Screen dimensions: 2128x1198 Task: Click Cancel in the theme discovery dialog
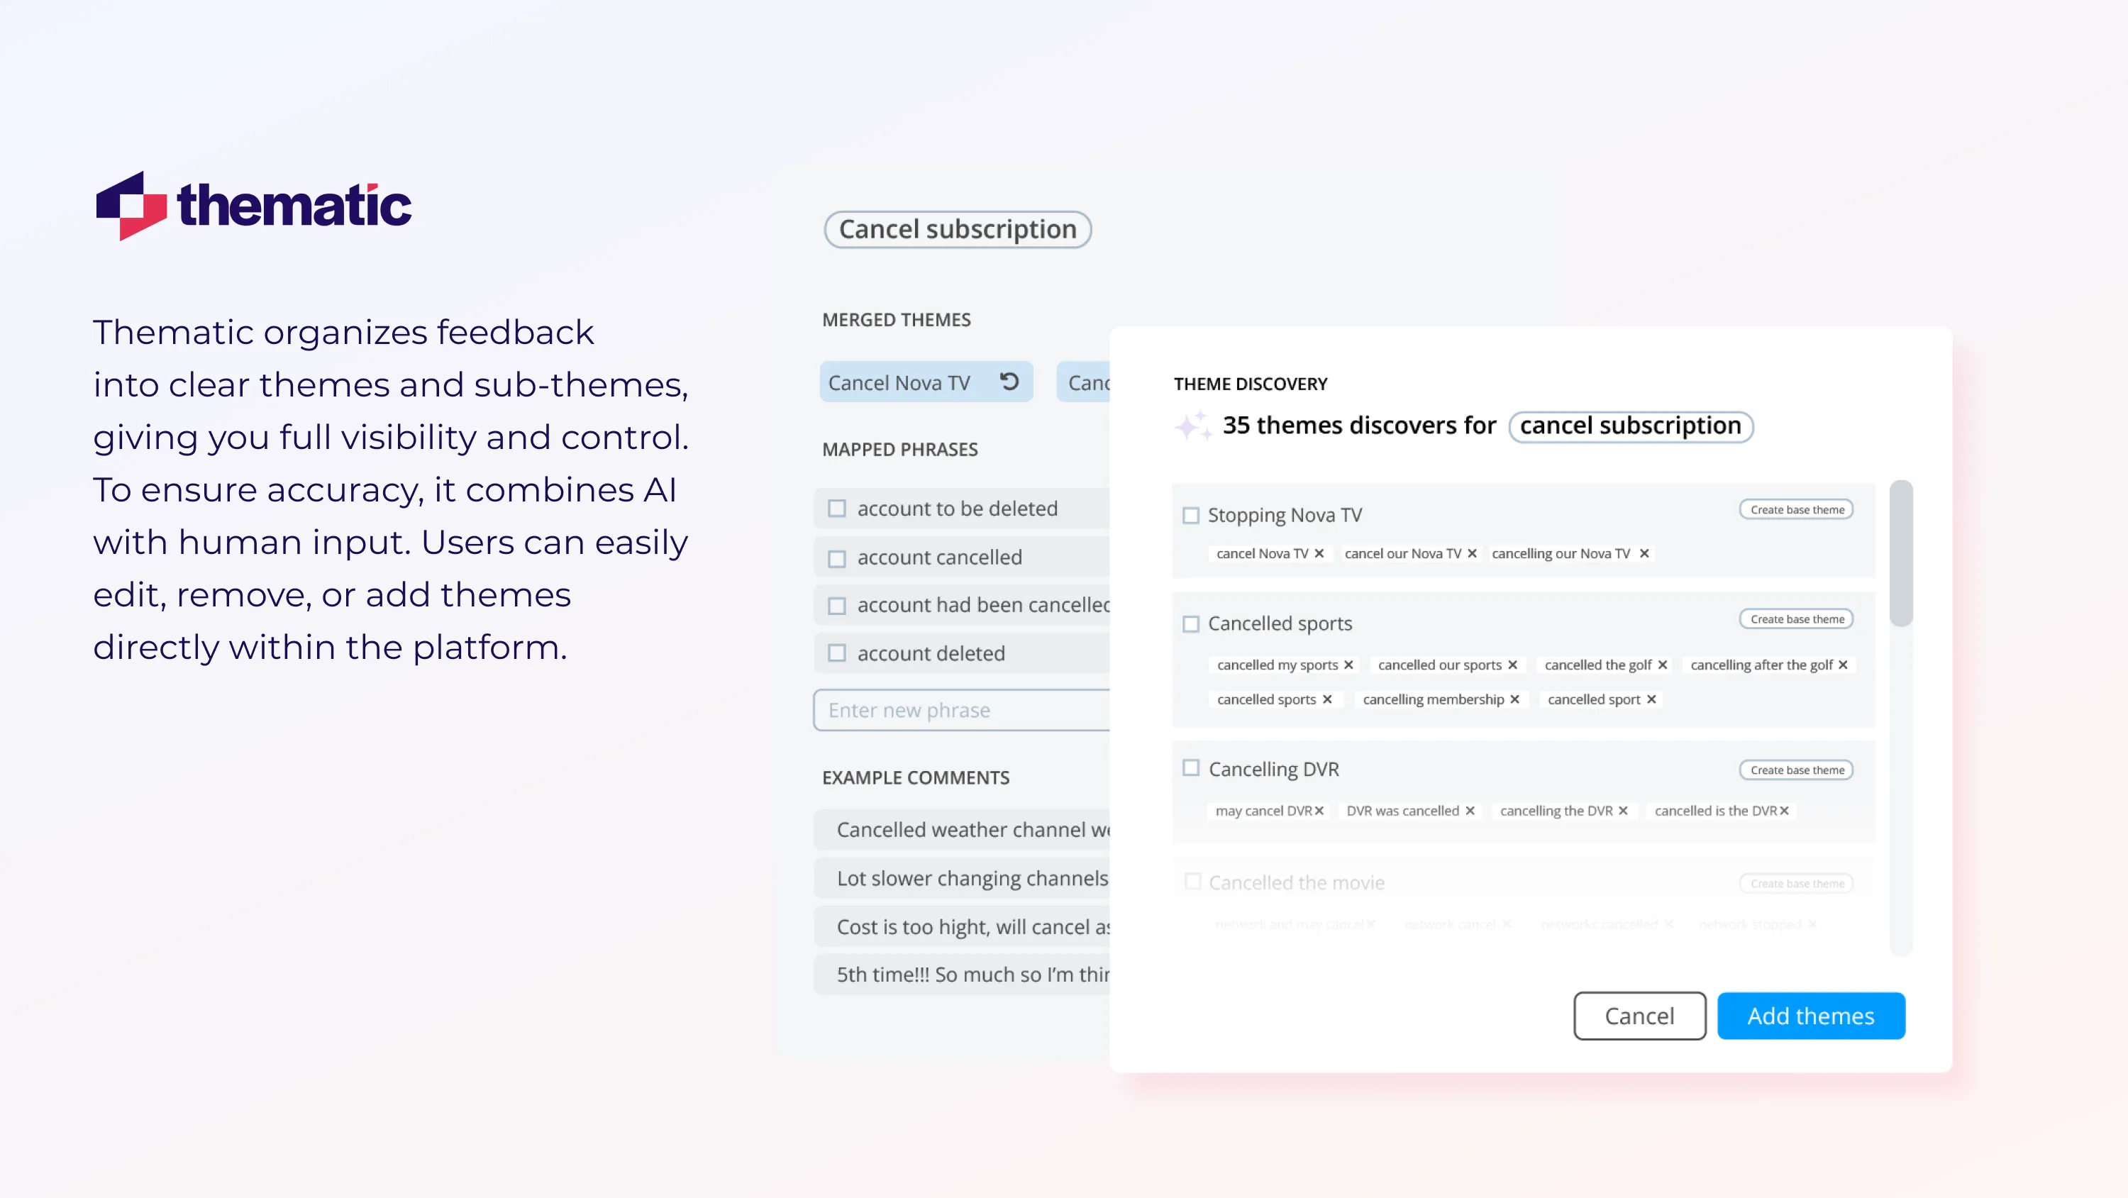click(1639, 1016)
